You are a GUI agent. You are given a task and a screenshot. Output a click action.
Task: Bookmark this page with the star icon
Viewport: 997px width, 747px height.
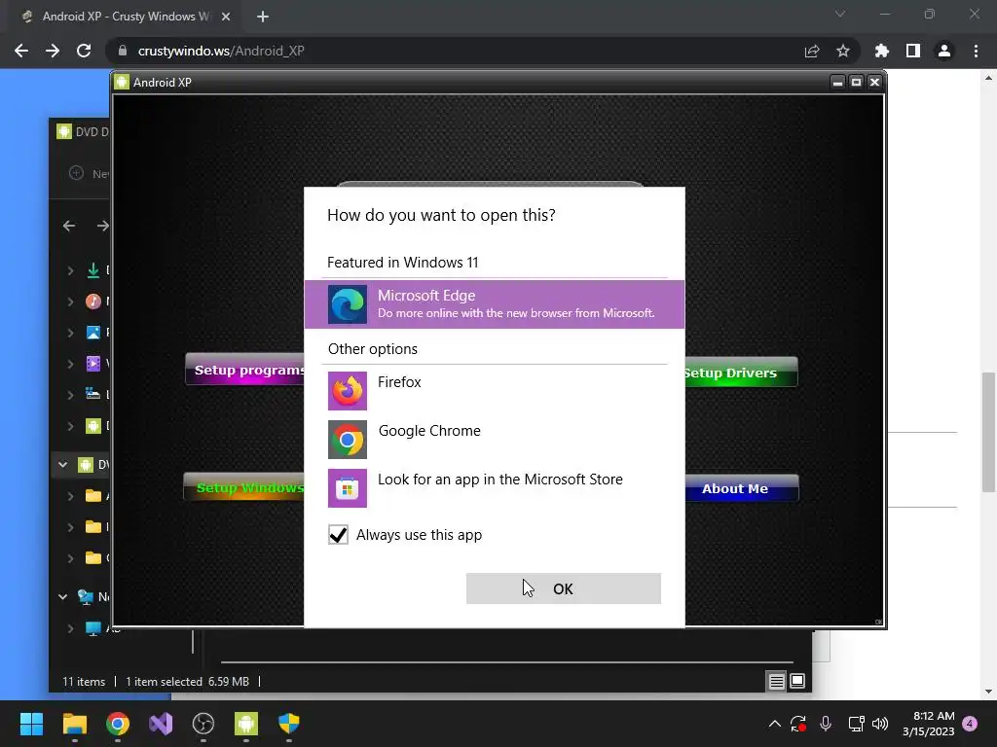(843, 51)
